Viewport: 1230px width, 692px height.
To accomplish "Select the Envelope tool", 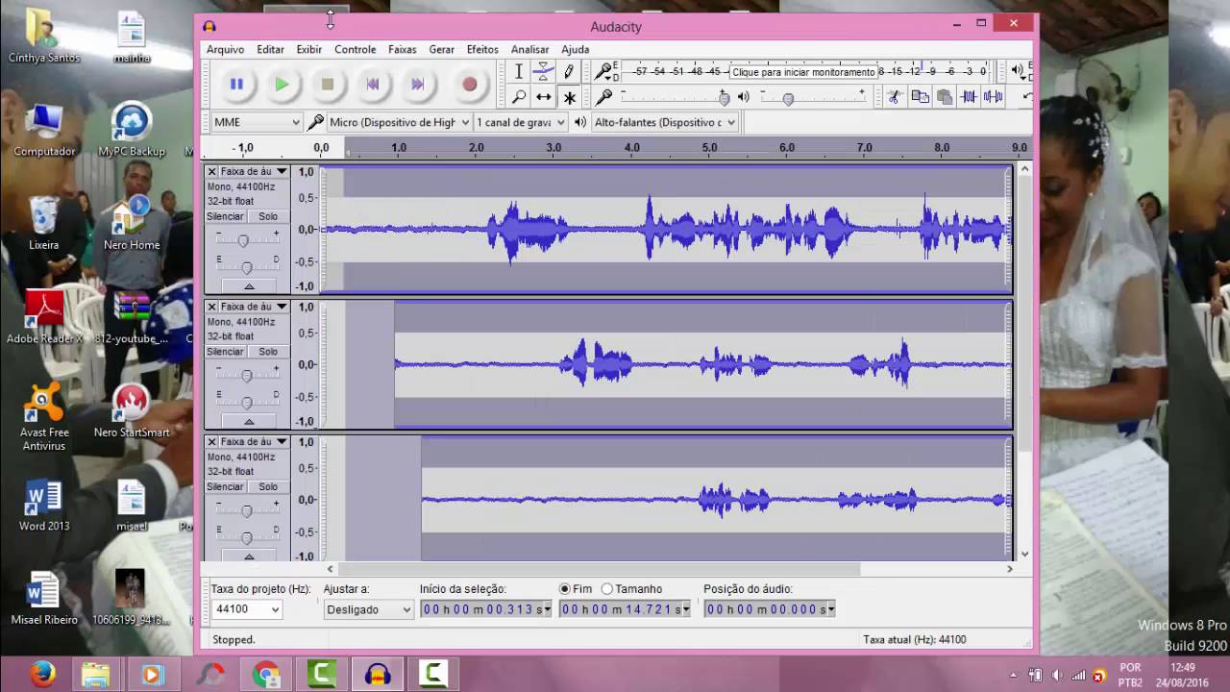I will (543, 71).
